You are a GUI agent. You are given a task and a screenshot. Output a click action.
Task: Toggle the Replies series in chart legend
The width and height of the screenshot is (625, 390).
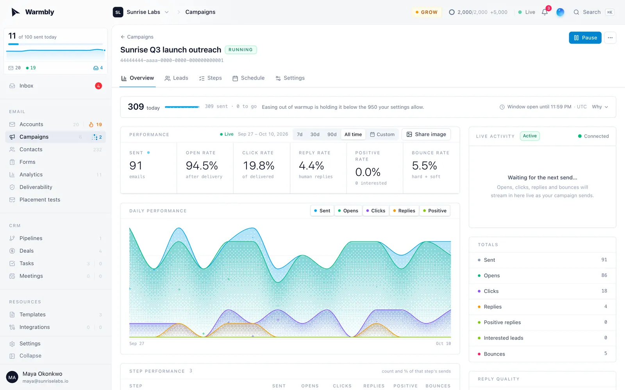pos(404,211)
